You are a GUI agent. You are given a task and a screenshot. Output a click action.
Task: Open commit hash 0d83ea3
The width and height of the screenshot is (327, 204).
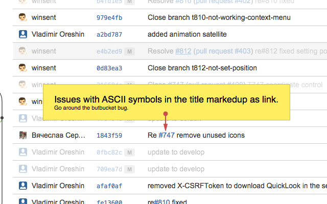coord(109,68)
